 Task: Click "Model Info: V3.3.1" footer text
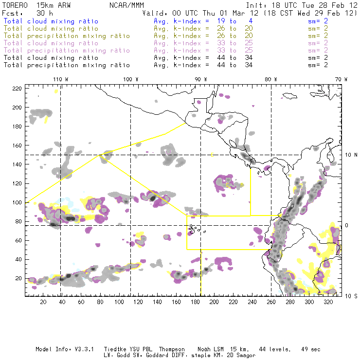pos(65,349)
